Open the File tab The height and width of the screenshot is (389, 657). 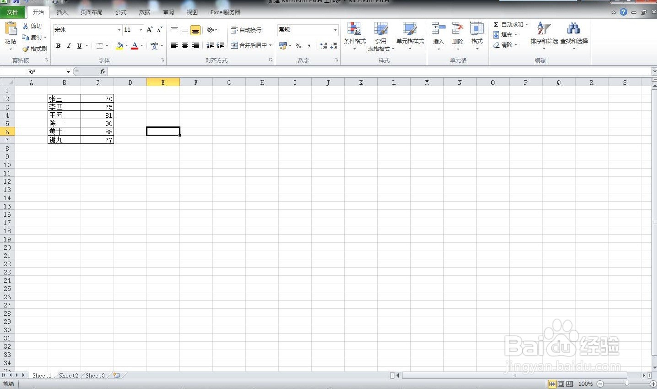pos(12,12)
